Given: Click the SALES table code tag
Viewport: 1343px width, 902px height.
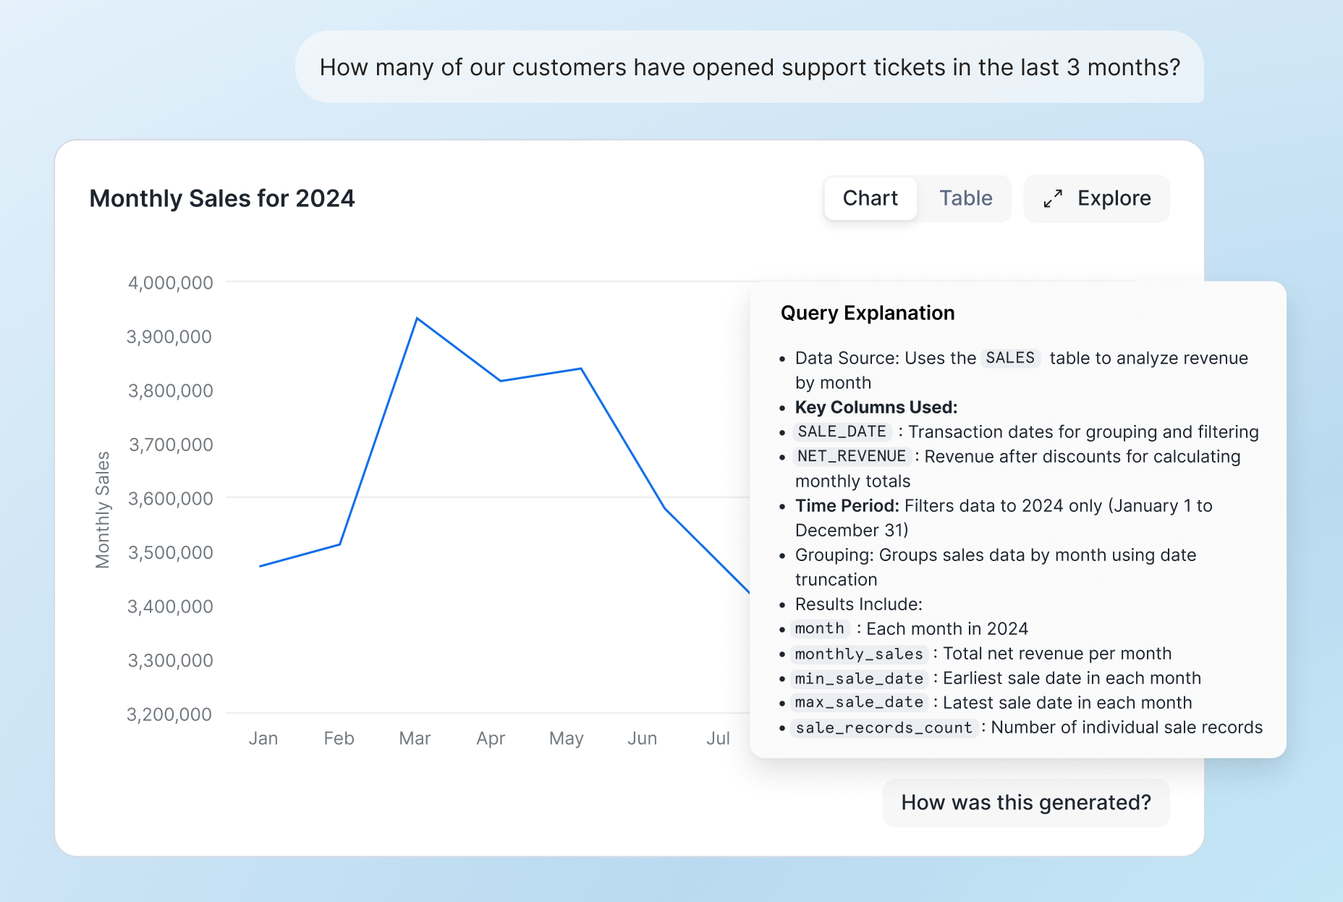Looking at the screenshot, I should tap(1010, 358).
